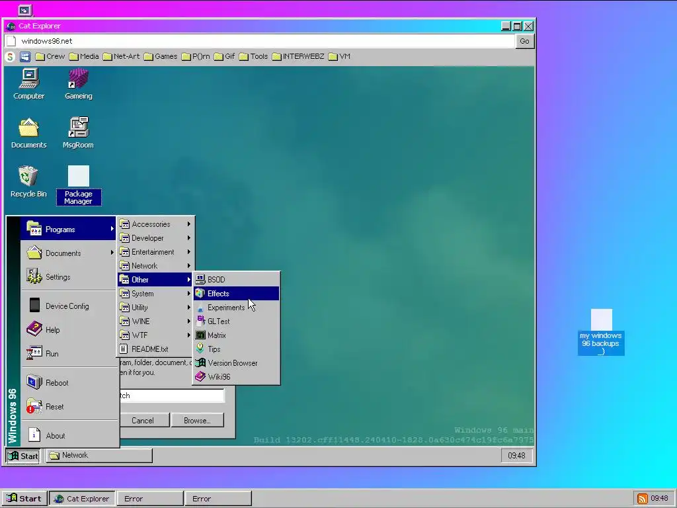
Task: Open the Net-Art bookmark folder
Action: tap(122, 57)
